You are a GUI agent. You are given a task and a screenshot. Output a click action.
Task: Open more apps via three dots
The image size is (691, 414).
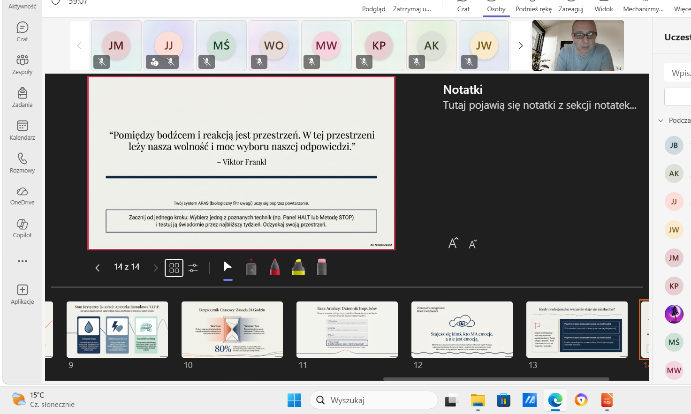(x=22, y=261)
